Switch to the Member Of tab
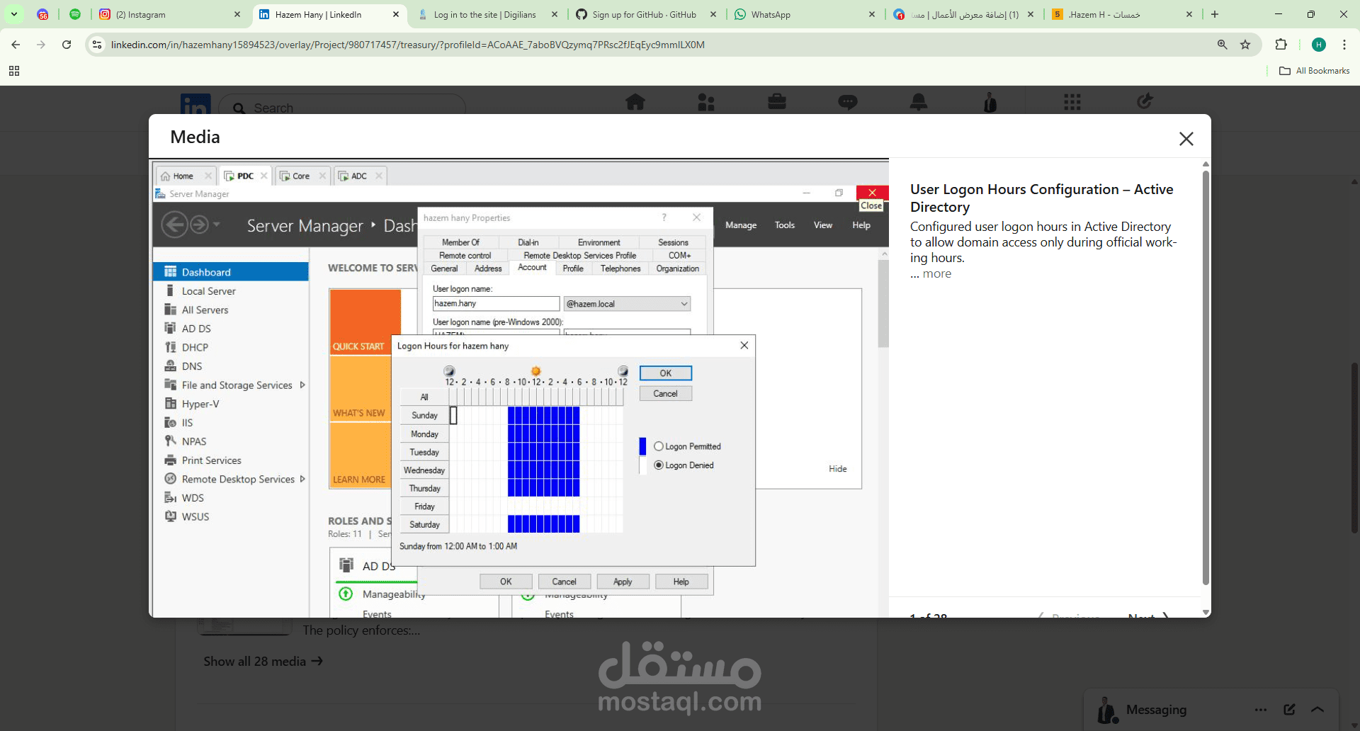The height and width of the screenshot is (731, 1360). coord(460,242)
